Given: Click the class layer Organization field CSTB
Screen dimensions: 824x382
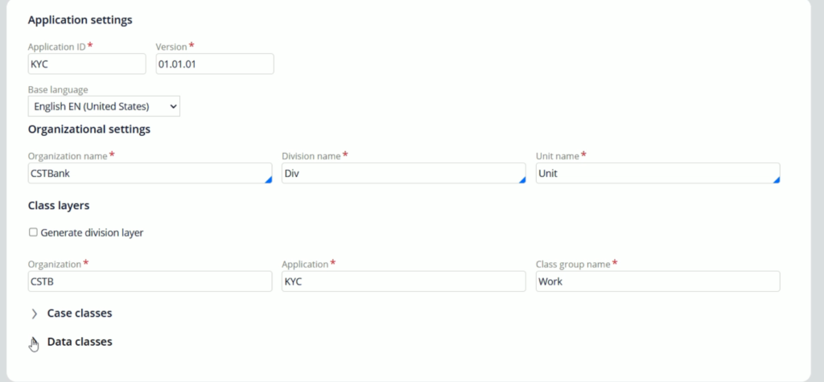Looking at the screenshot, I should [x=150, y=281].
